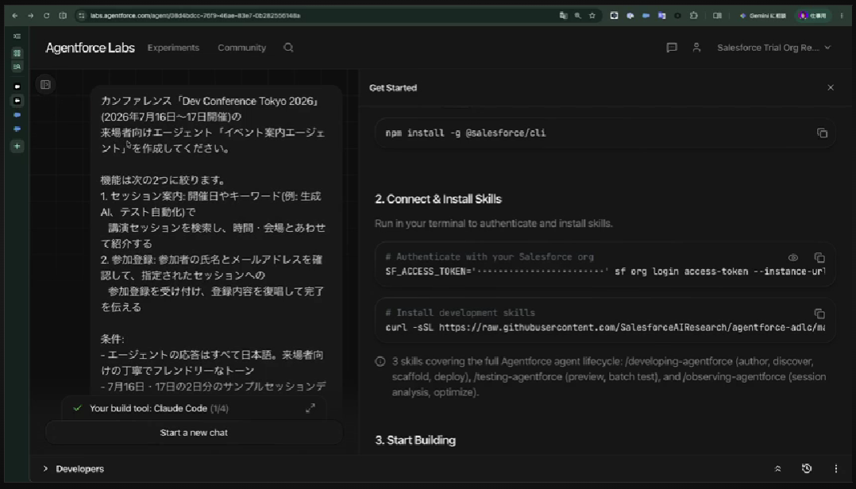The height and width of the screenshot is (489, 856).
Task: Toggle the chat sidebar panel icon
Action: click(45, 85)
